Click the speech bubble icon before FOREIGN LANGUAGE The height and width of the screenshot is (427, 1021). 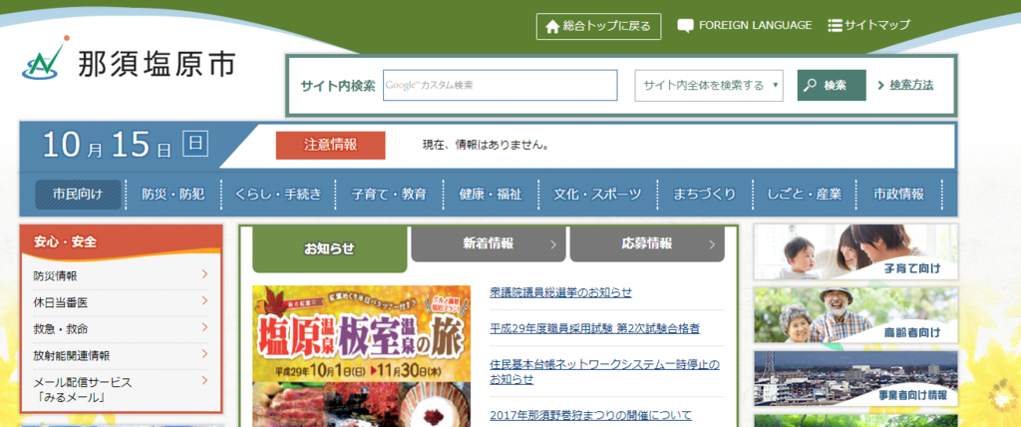click(685, 26)
